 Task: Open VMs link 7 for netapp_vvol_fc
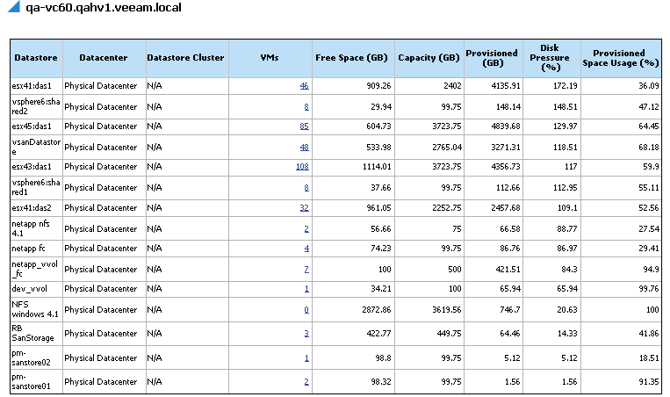tap(306, 269)
